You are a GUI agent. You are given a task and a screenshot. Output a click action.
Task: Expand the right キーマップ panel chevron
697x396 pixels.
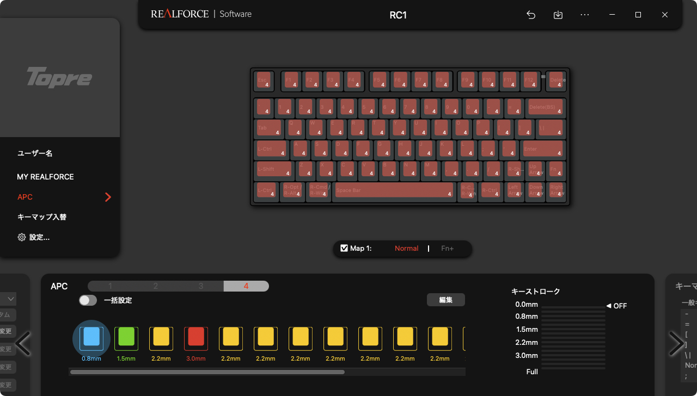pyautogui.click(x=676, y=343)
